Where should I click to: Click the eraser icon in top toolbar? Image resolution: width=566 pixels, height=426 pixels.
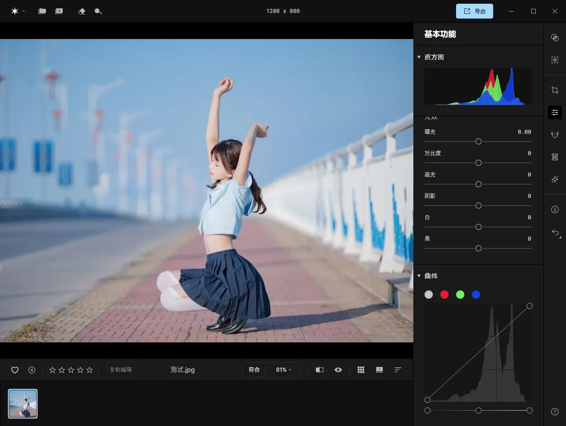82,11
